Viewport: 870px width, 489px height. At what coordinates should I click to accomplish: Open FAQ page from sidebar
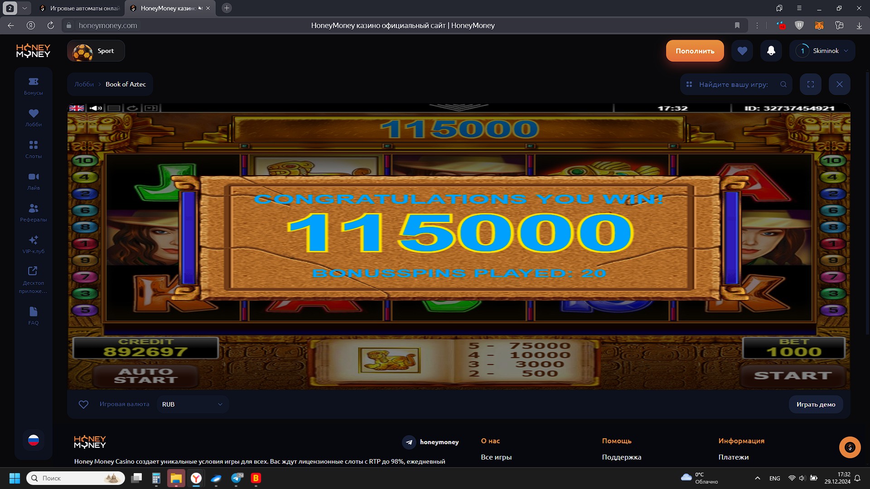click(34, 316)
